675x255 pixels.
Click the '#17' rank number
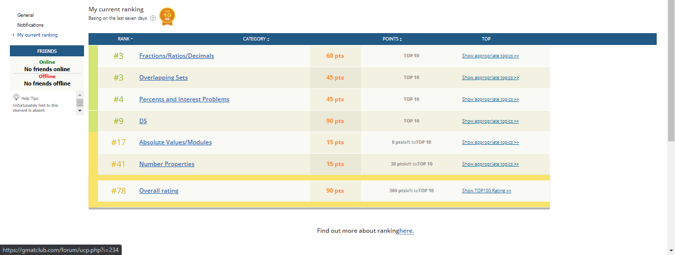coord(119,142)
